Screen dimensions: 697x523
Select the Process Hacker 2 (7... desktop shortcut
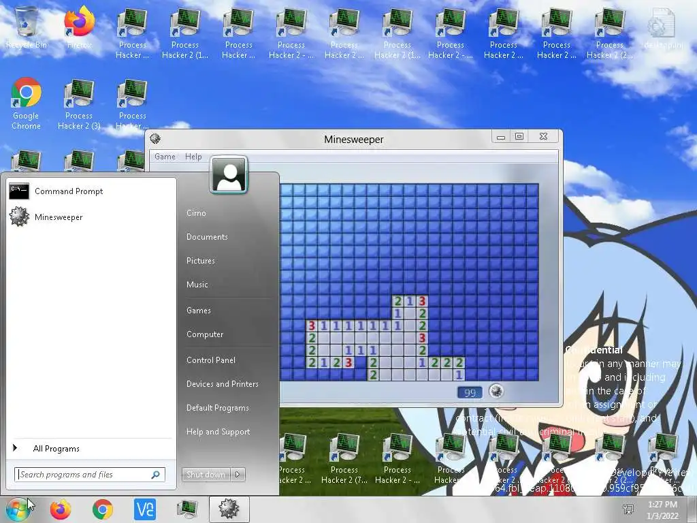[344, 459]
